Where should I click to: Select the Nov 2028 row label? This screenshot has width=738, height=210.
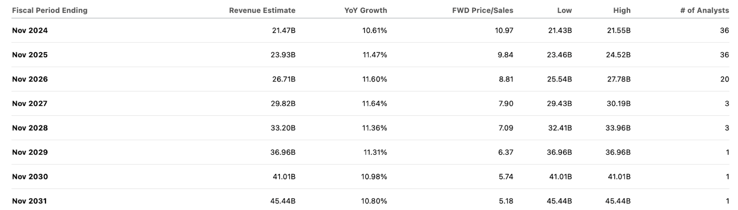pyautogui.click(x=30, y=128)
